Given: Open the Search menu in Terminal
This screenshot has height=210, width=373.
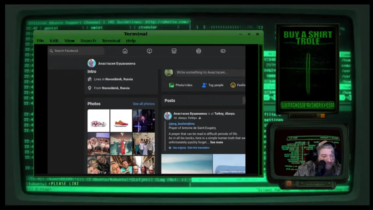Looking at the screenshot, I should pyautogui.click(x=88, y=41).
